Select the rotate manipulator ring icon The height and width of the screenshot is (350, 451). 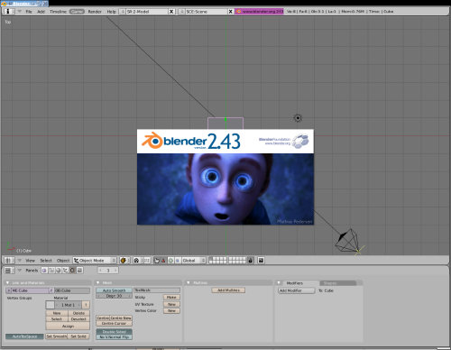click(x=170, y=261)
